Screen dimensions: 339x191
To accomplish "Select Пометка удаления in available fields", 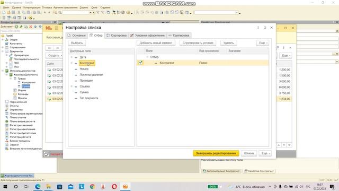I will 92,75.
